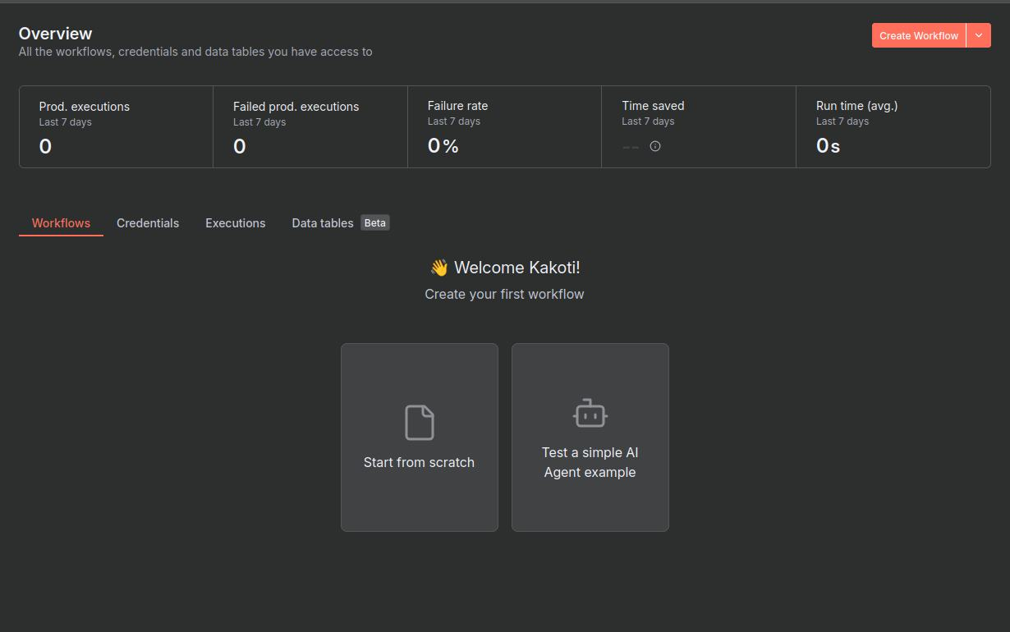Open the Executions tab
Image resolution: width=1010 pixels, height=632 pixels.
tap(235, 223)
